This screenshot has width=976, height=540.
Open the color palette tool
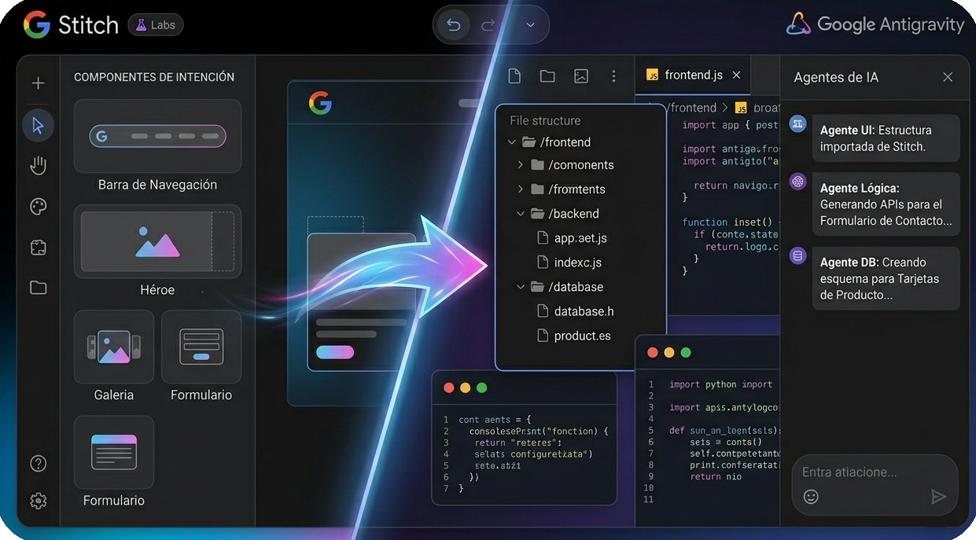(x=38, y=206)
